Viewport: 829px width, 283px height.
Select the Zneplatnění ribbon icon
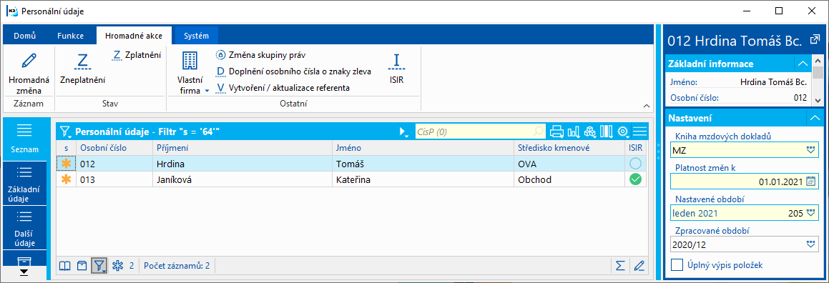(82, 61)
